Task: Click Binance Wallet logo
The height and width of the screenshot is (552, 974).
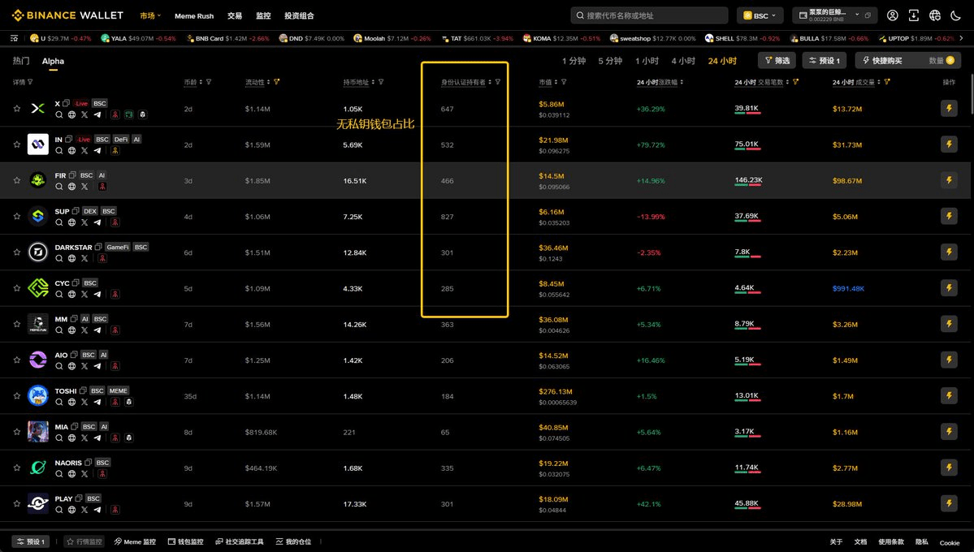Action: click(67, 15)
